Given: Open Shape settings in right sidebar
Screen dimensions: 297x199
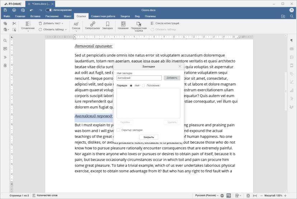Looking at the screenshot, I should tap(292, 74).
